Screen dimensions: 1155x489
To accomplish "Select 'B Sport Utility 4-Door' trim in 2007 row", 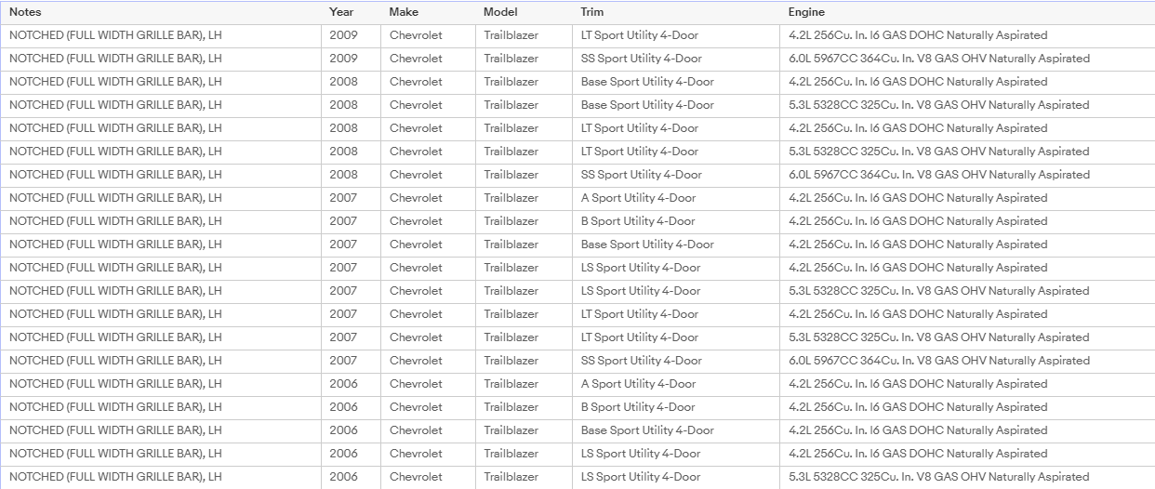I will [638, 221].
